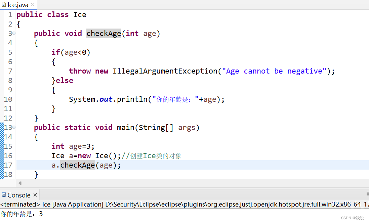Click the highlighted checkAge call on line 17
Viewport: 369px width, 223px height.
click(x=78, y=165)
